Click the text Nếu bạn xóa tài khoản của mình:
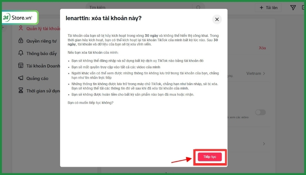Image resolution: width=306 pixels, height=175 pixels. 93,52
